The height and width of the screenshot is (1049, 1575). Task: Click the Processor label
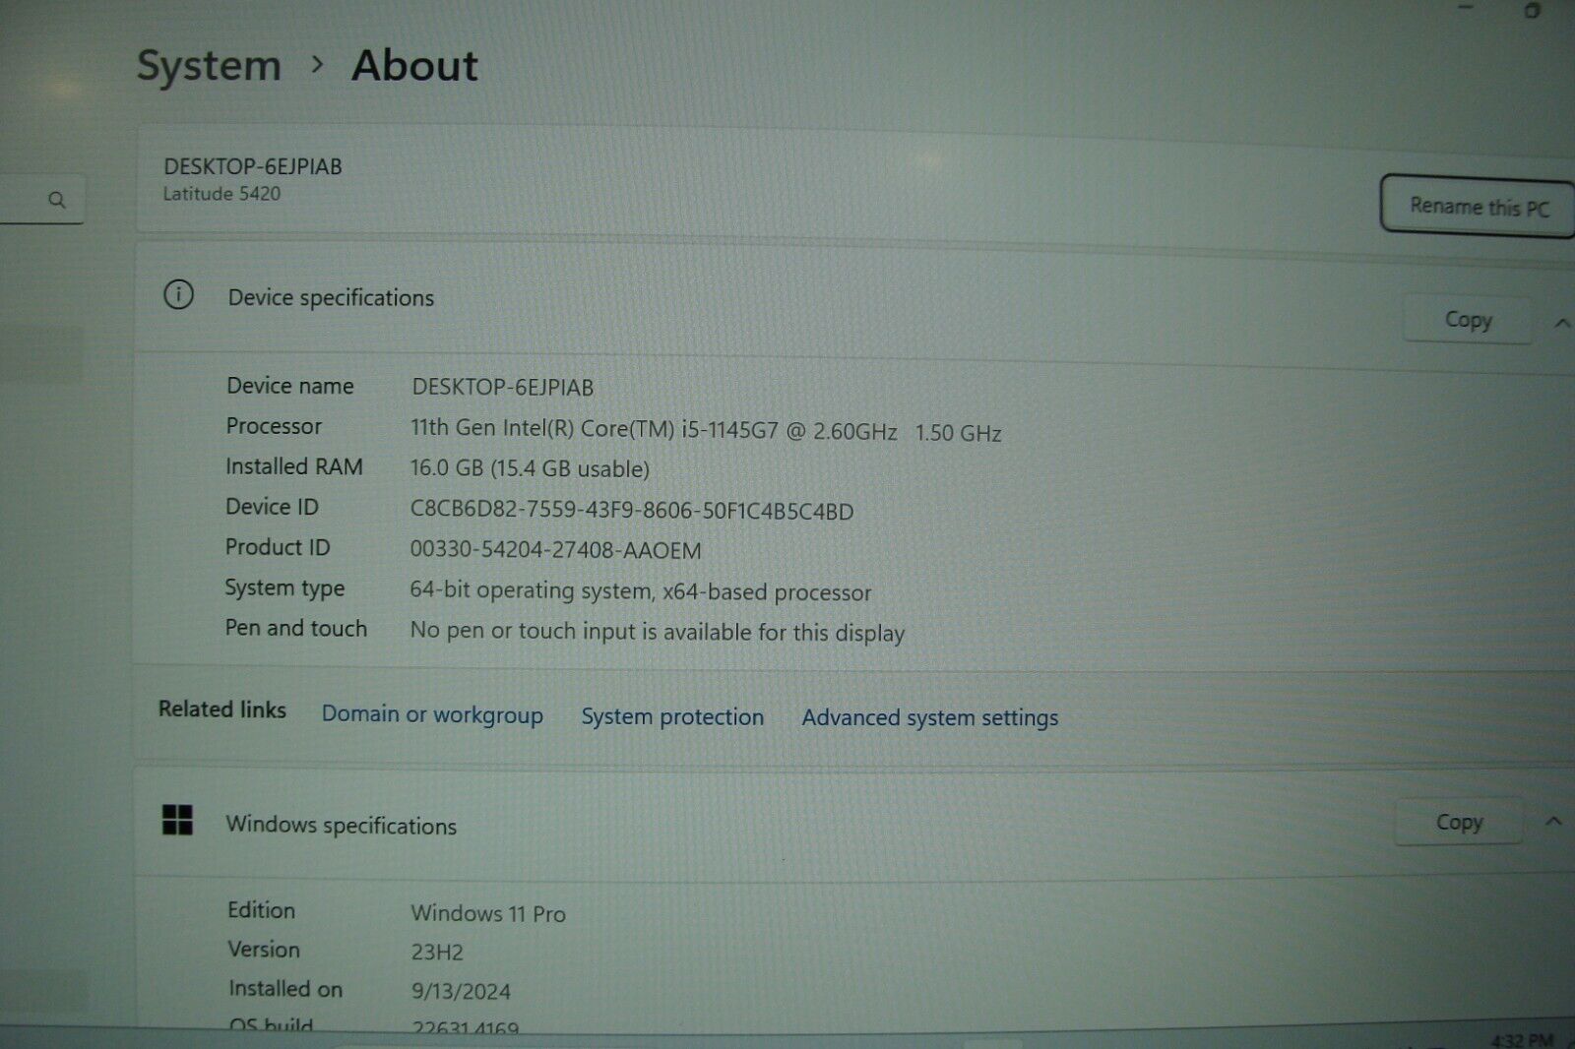[274, 426]
